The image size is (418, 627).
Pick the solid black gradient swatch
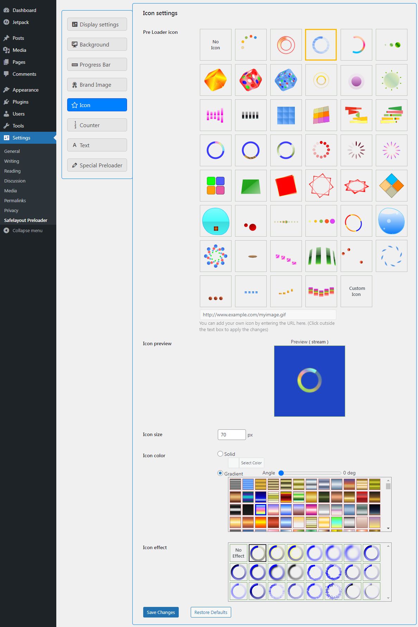tap(248, 509)
